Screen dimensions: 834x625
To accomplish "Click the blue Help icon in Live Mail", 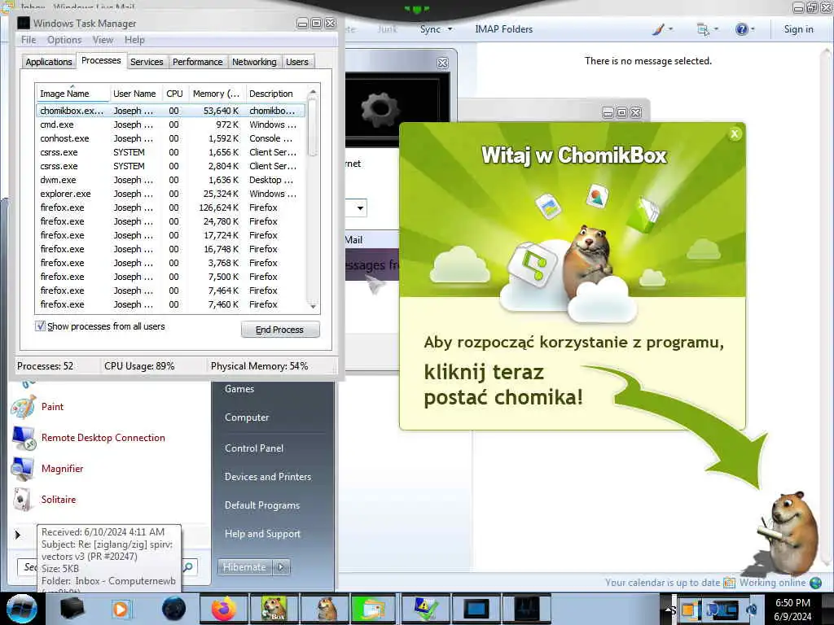I will pos(741,29).
